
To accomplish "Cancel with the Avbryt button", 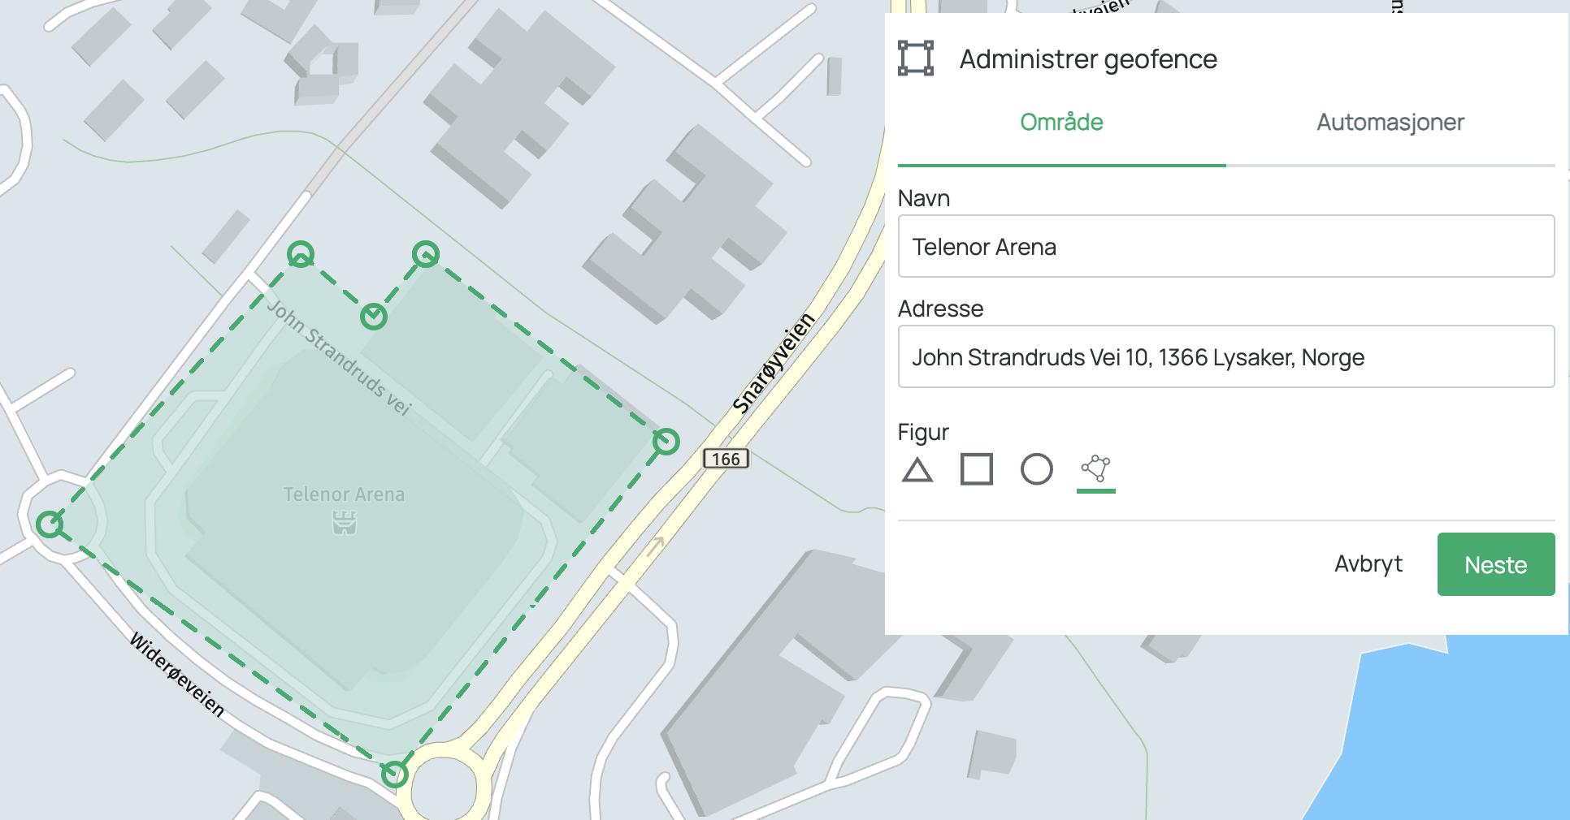I will [1368, 564].
